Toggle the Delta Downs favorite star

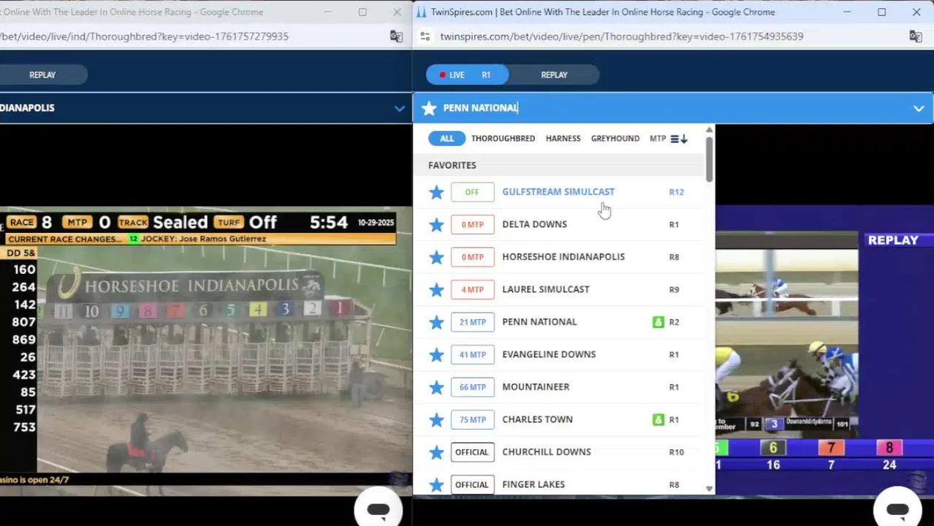click(x=436, y=224)
